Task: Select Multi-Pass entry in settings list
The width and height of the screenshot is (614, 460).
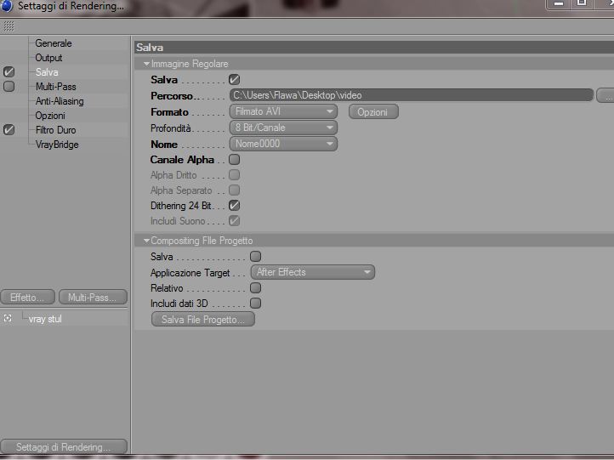Action: [x=55, y=87]
